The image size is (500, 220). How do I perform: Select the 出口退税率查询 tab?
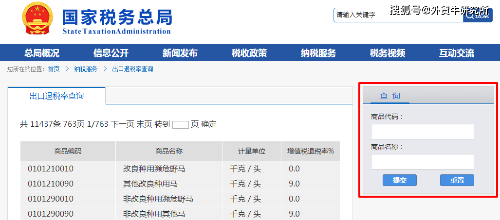[x=56, y=96]
